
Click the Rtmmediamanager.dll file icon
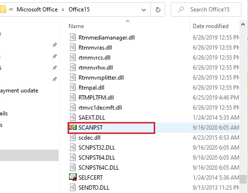[x=73, y=38]
